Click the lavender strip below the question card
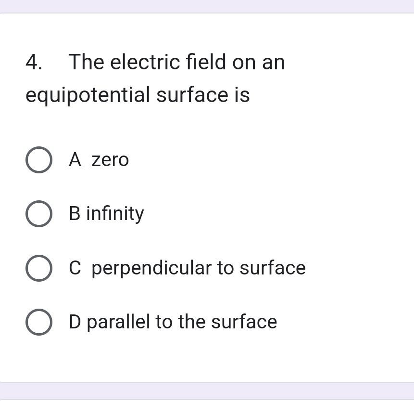This screenshot has width=414, height=404. click(207, 391)
